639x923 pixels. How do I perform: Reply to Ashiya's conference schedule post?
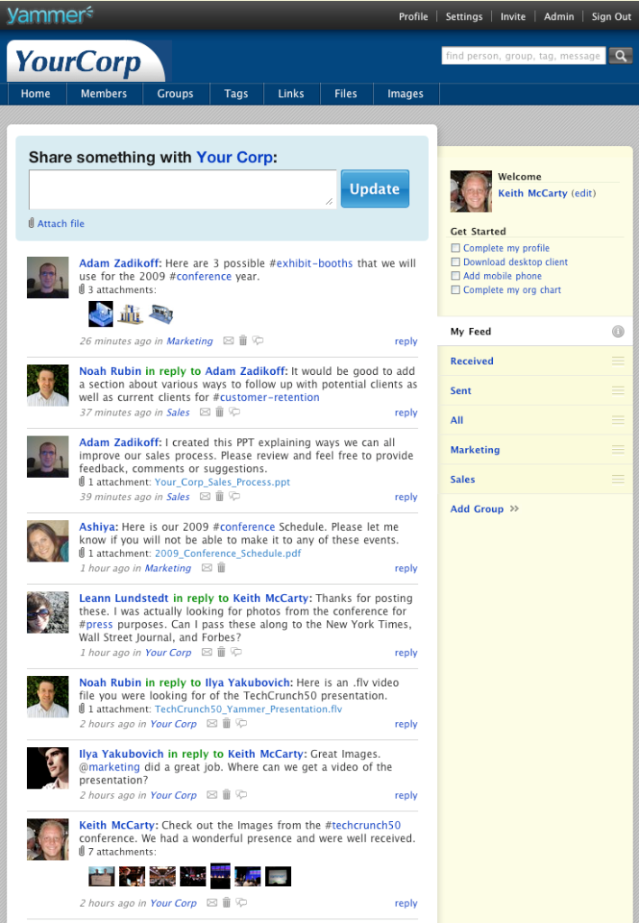tap(406, 568)
